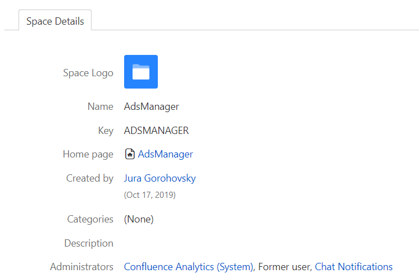This screenshot has height=278, width=419.
Task: Click the Key field label
Action: pyautogui.click(x=106, y=131)
